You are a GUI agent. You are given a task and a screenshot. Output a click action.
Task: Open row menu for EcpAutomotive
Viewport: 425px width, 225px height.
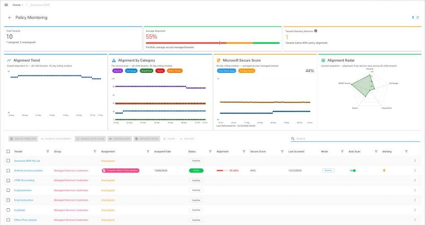[415, 190]
